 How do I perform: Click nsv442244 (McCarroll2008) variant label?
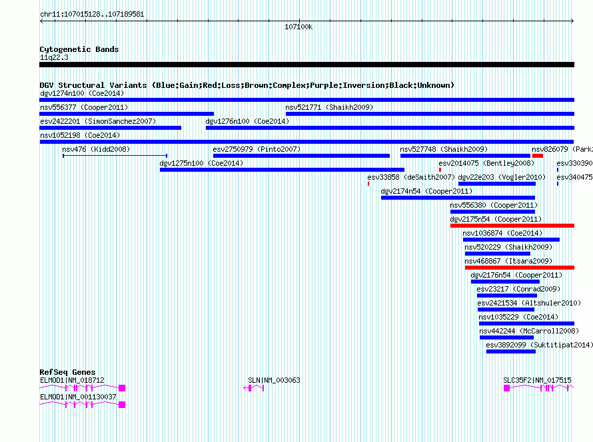coord(529,331)
